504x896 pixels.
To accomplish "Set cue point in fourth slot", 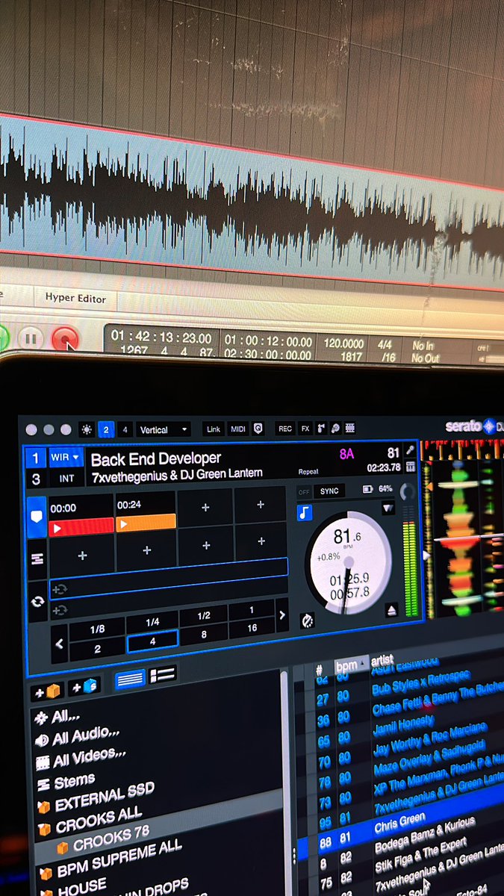I will coord(260,505).
